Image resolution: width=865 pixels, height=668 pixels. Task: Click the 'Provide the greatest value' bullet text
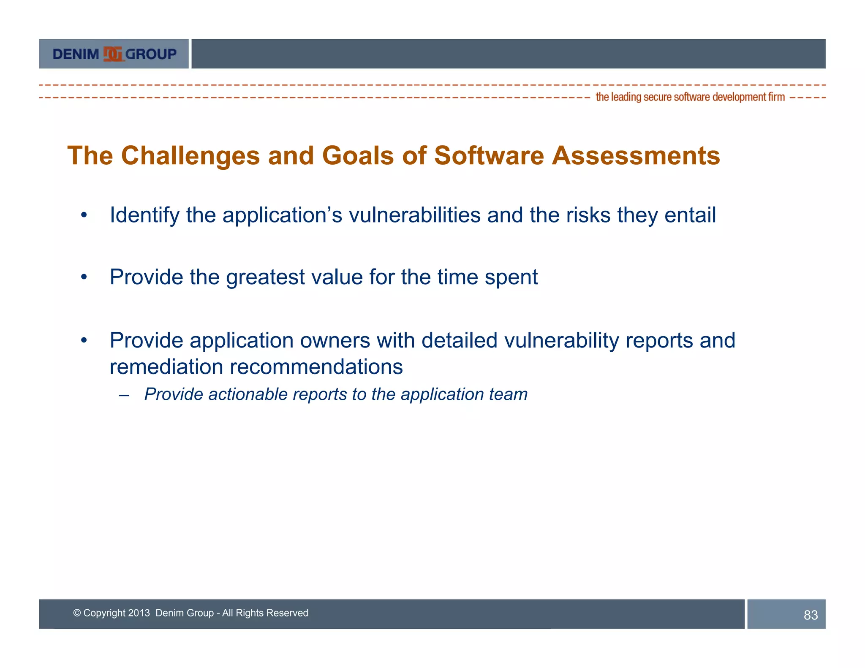[324, 277]
